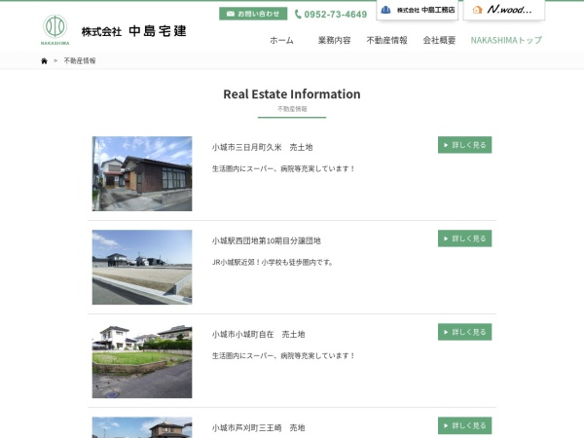Open photo of 小城町自在 grassy lot
Viewport: 584px width, 438px height.
coord(142,360)
